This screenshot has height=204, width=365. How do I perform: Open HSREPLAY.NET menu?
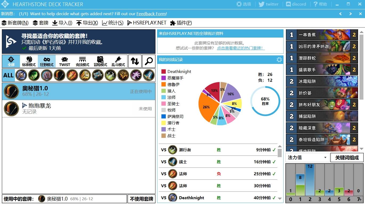[x=147, y=23]
